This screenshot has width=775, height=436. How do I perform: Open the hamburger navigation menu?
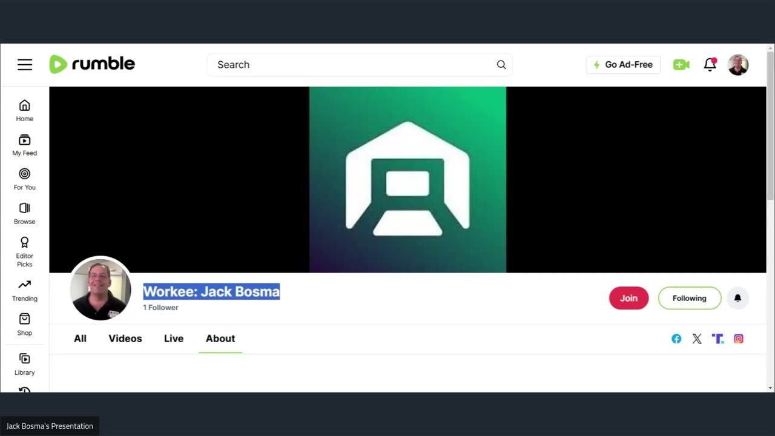pyautogui.click(x=25, y=65)
